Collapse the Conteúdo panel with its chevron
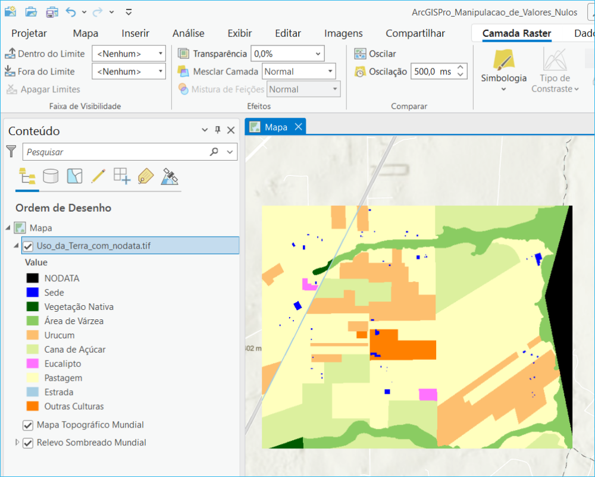Image resolution: width=595 pixels, height=477 pixels. click(x=205, y=130)
